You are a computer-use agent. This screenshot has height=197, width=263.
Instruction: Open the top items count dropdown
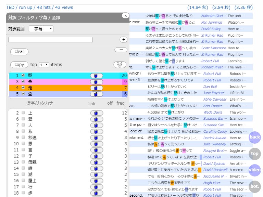pyautogui.click(x=44, y=65)
